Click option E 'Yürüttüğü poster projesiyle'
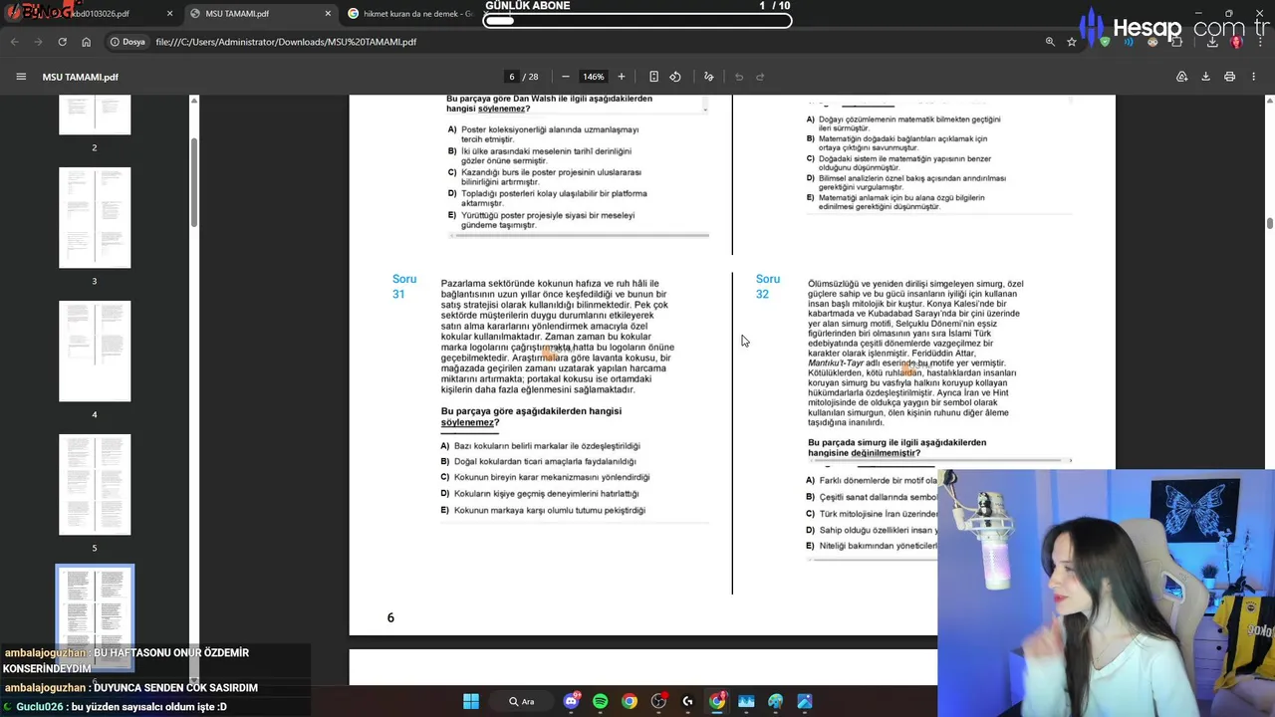Image resolution: width=1275 pixels, height=717 pixels. click(542, 220)
